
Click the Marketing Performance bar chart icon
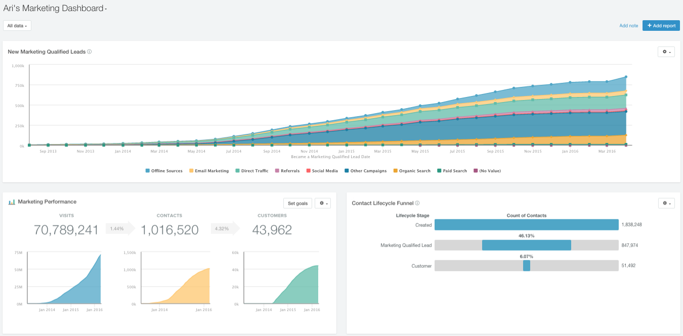(x=12, y=202)
